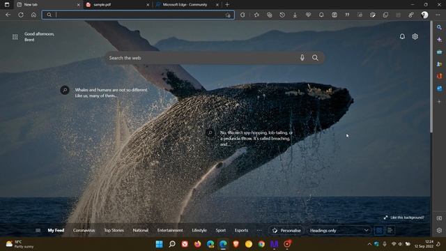Switch feed to grid view

(379, 231)
